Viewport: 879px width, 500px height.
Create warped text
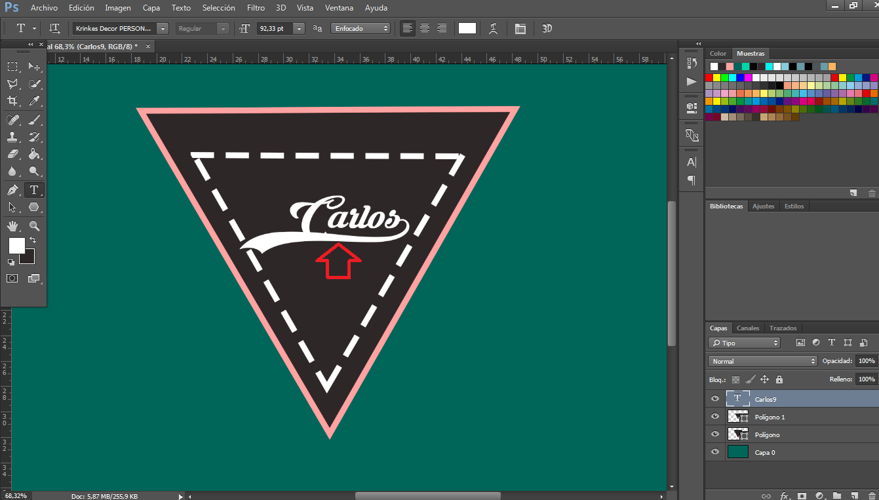494,28
